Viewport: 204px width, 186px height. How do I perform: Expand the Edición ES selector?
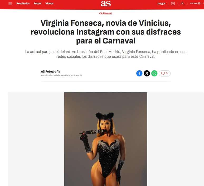tap(197, 3)
